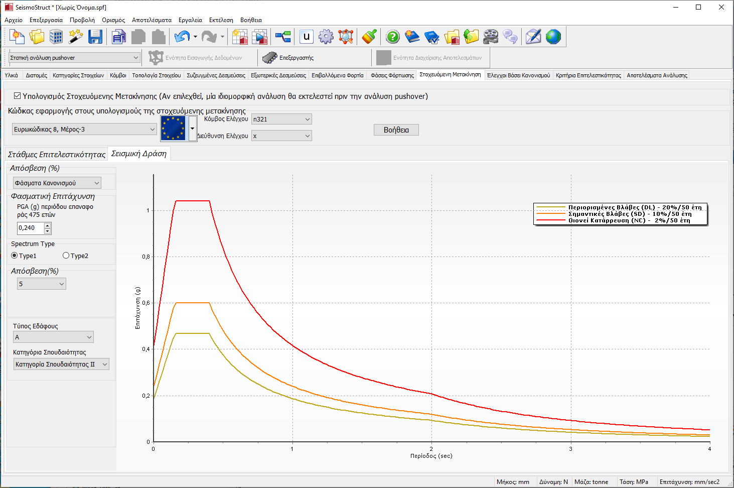
Task: Expand the control node n321 dropdown
Action: pos(281,119)
